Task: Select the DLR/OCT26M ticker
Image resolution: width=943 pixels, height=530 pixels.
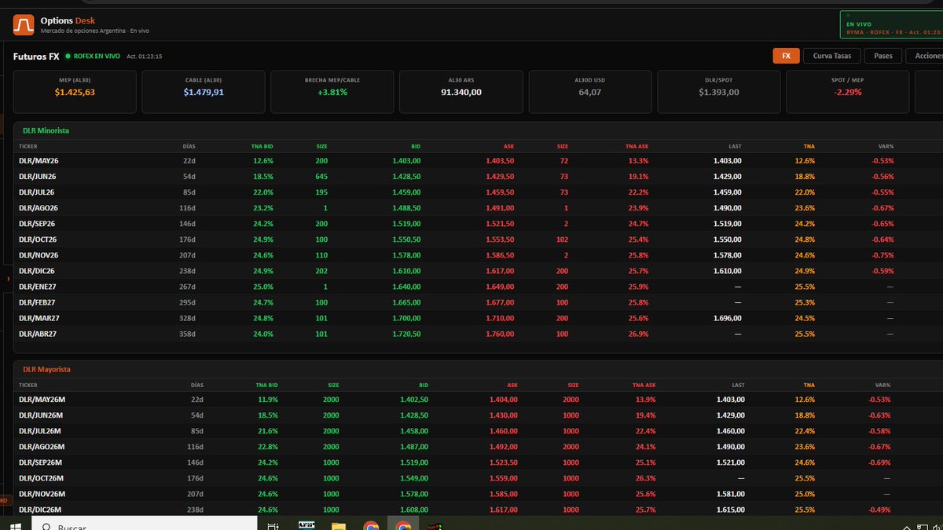Action: pyautogui.click(x=41, y=478)
